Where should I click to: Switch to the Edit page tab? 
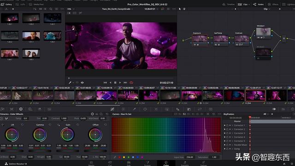click(x=129, y=163)
